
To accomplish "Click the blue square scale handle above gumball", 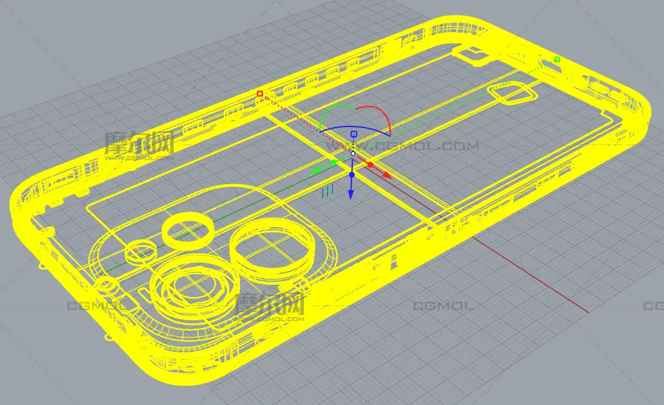I will [353, 134].
